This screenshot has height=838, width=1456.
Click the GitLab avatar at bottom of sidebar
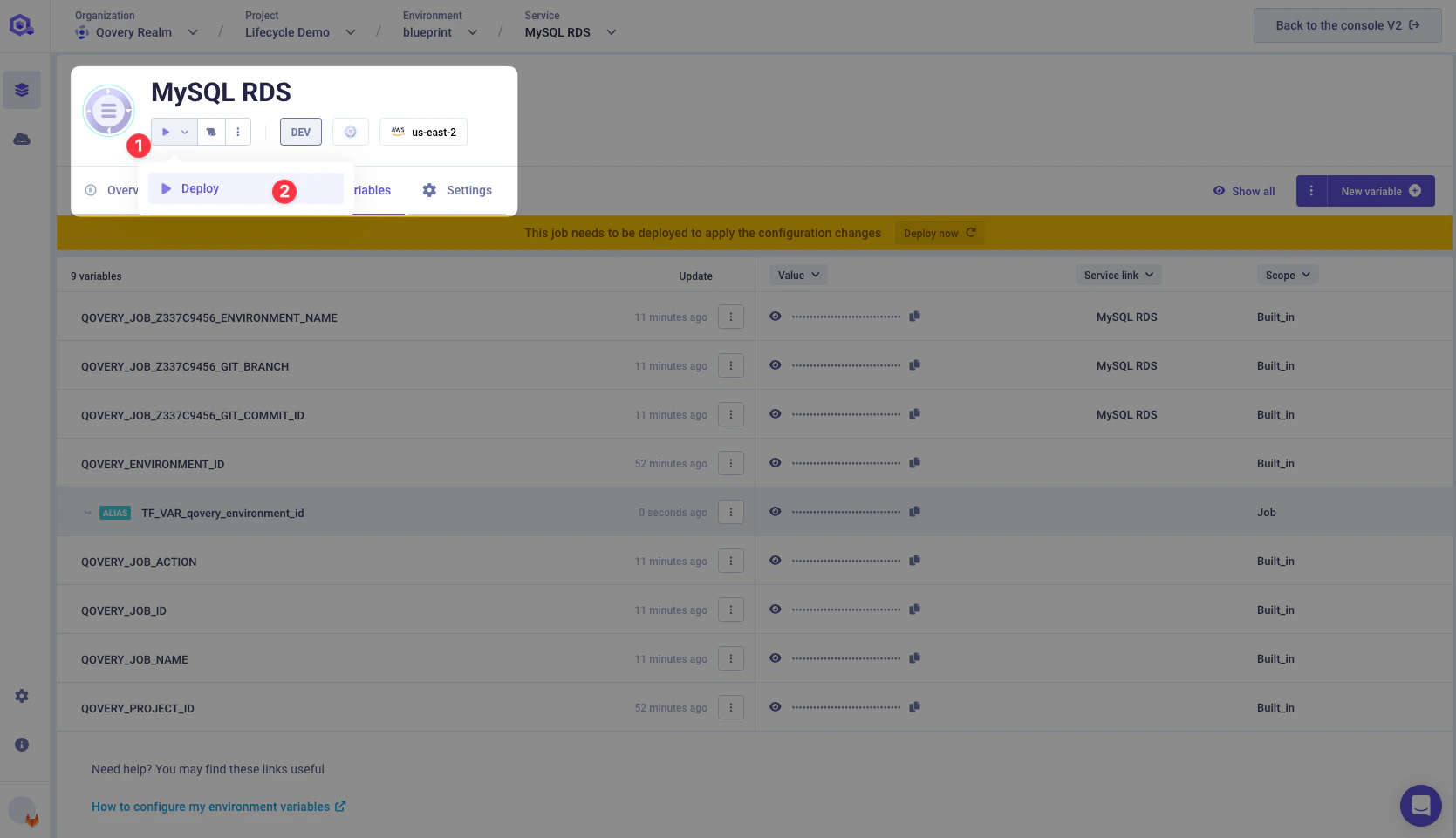point(23,809)
